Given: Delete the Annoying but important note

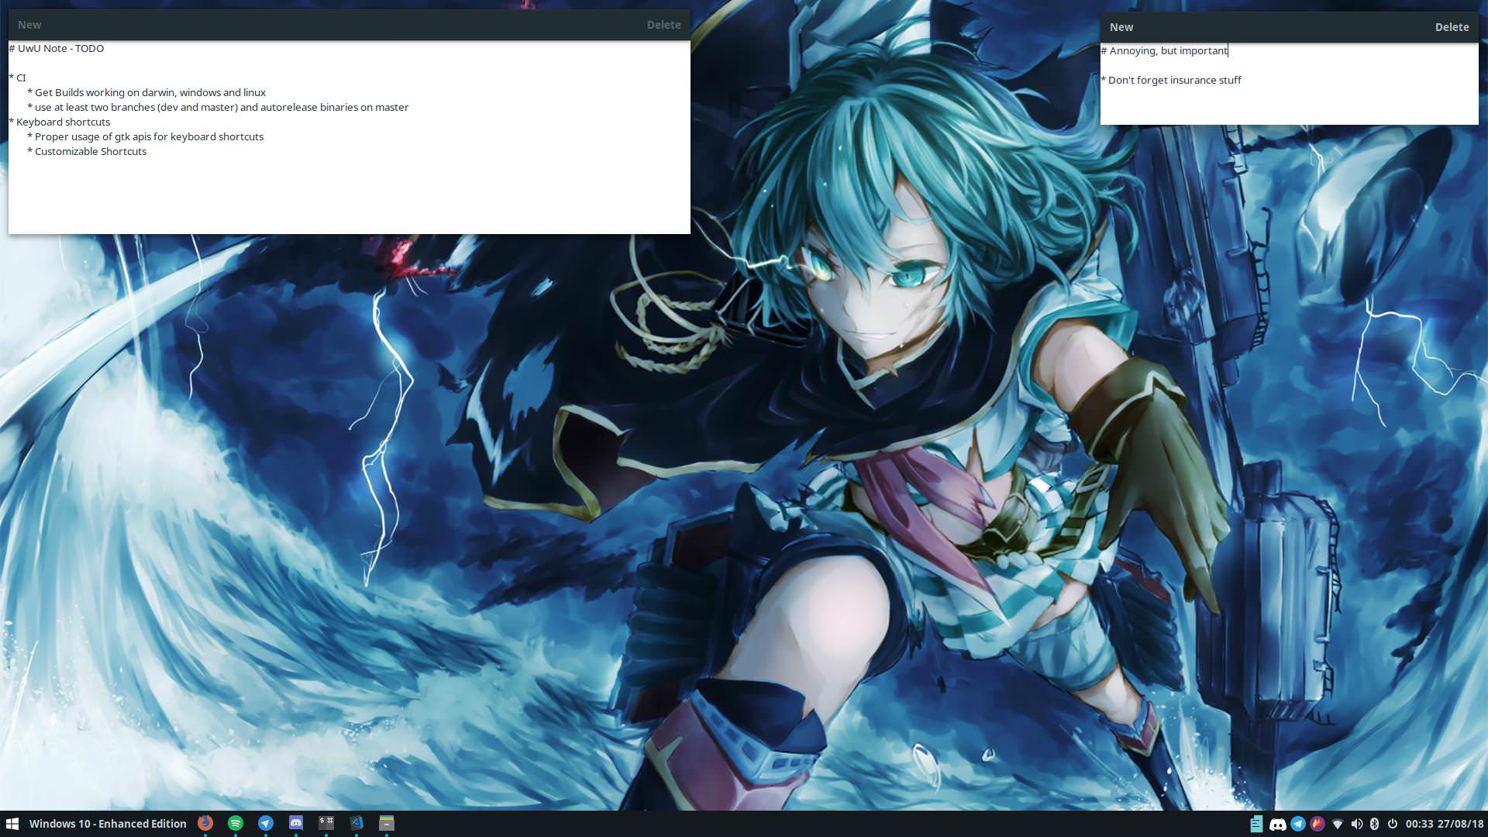Looking at the screenshot, I should [1451, 27].
